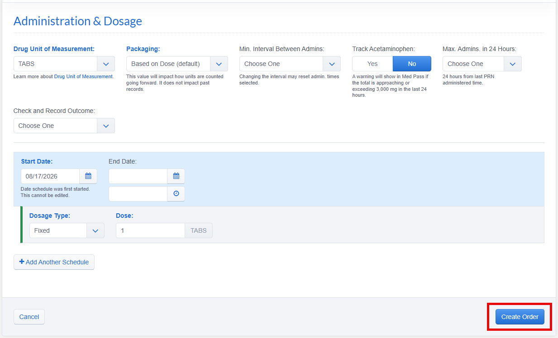558x338 pixels.
Task: Set Track Acetaminophen to No
Action: (x=412, y=64)
